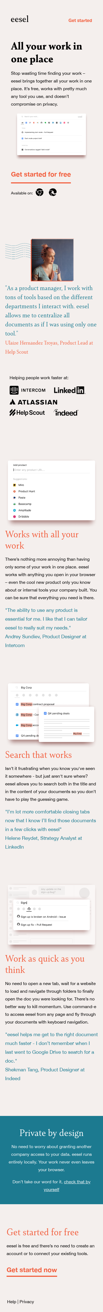Click the Get started now button

32,1270
